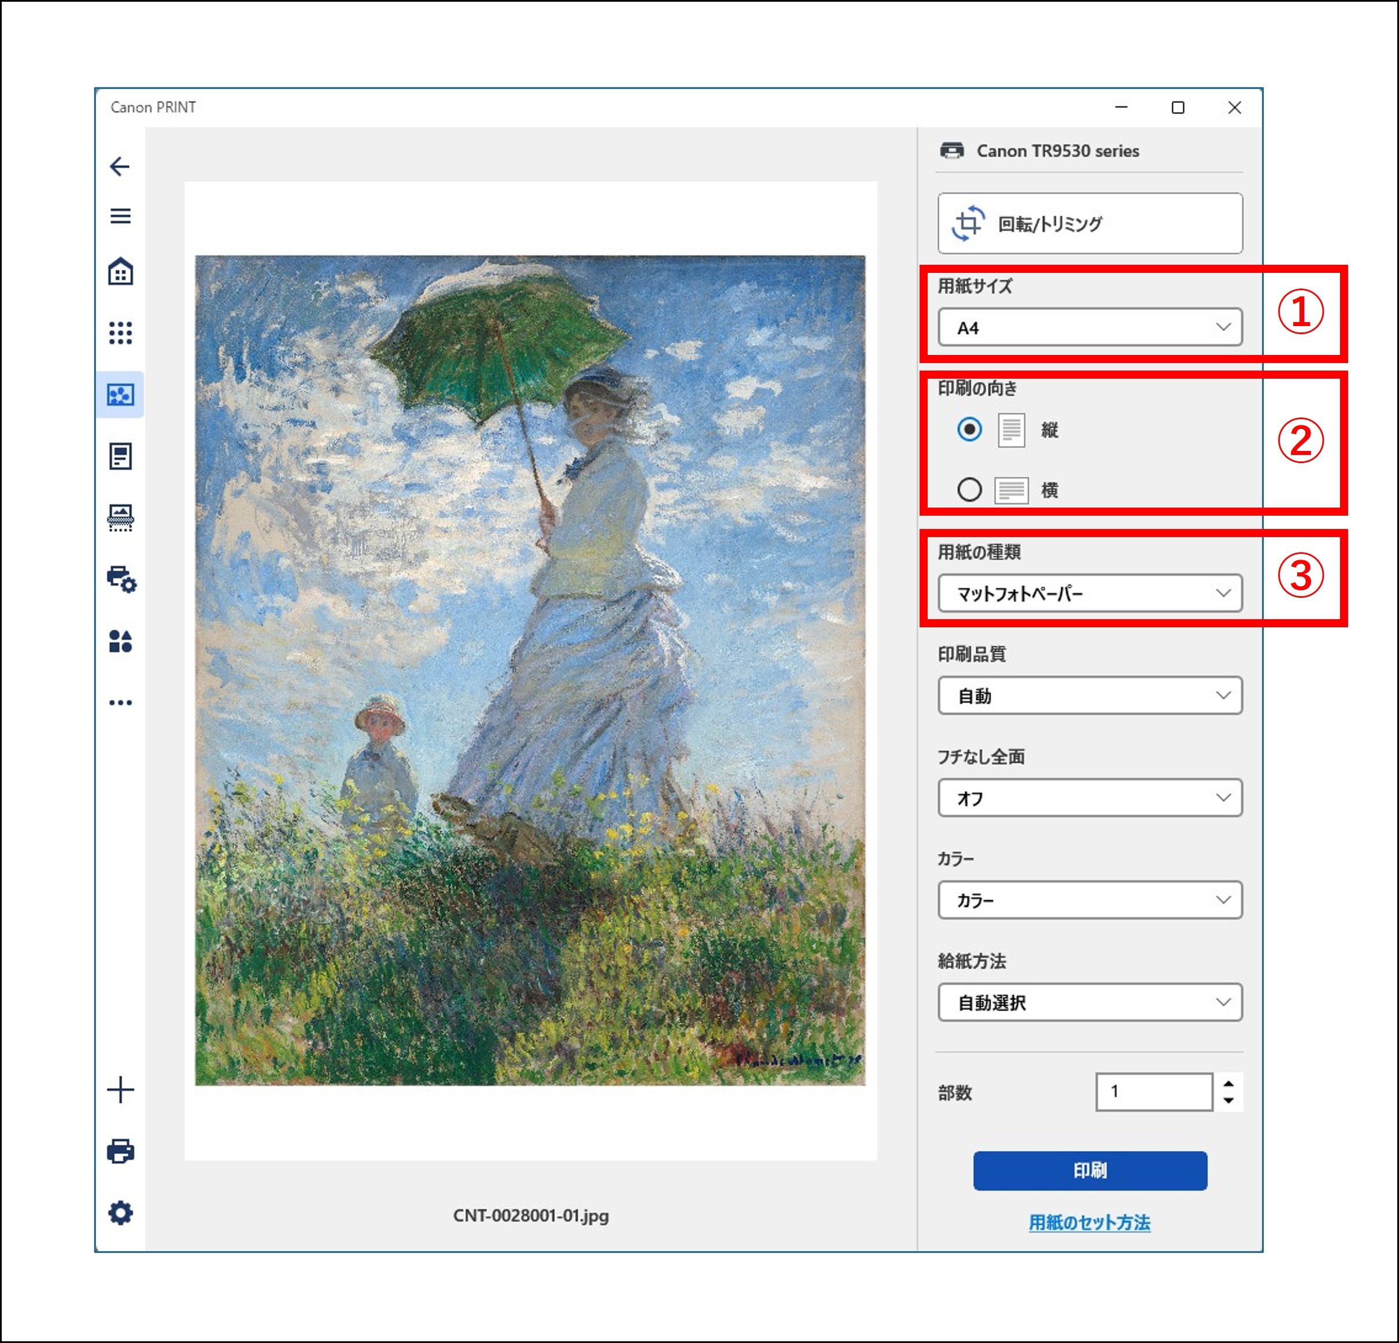Go to the home icon
1399x1343 pixels.
click(120, 272)
